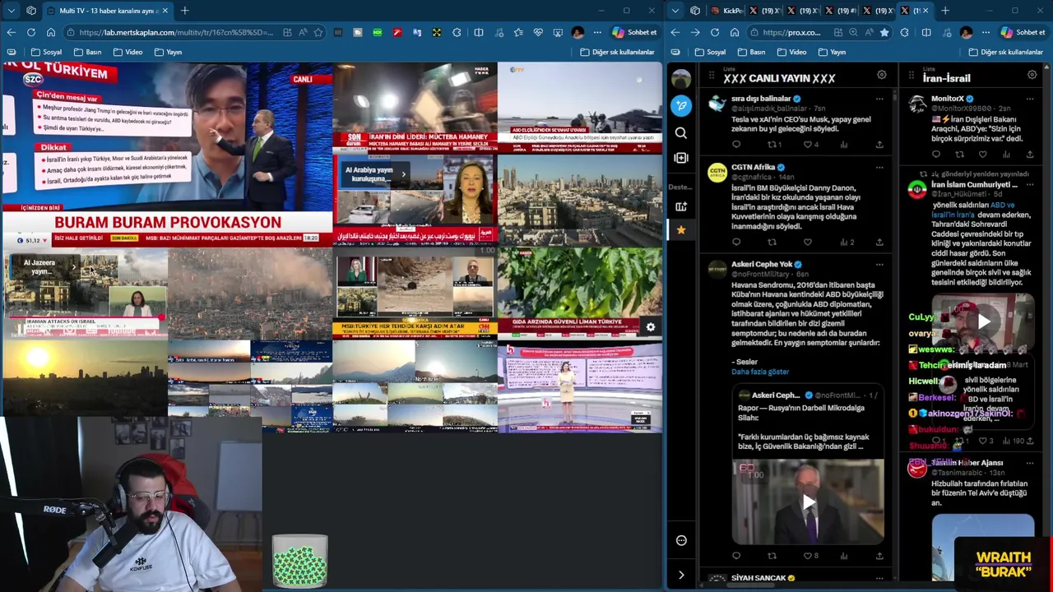Open the right browser three-dots menu
Viewport: 1053px width, 592px height.
[986, 33]
